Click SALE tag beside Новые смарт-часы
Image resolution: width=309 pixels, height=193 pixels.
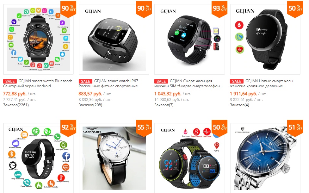tap(237, 81)
